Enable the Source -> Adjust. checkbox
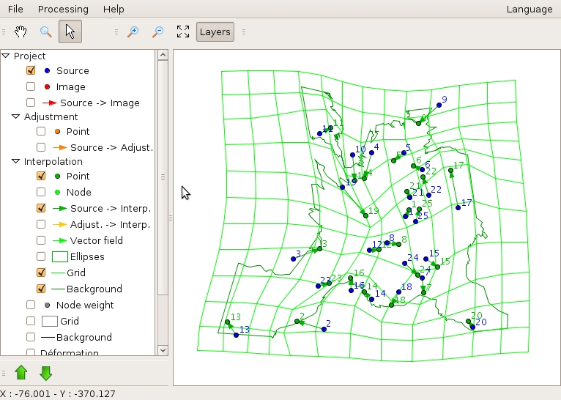 point(41,147)
